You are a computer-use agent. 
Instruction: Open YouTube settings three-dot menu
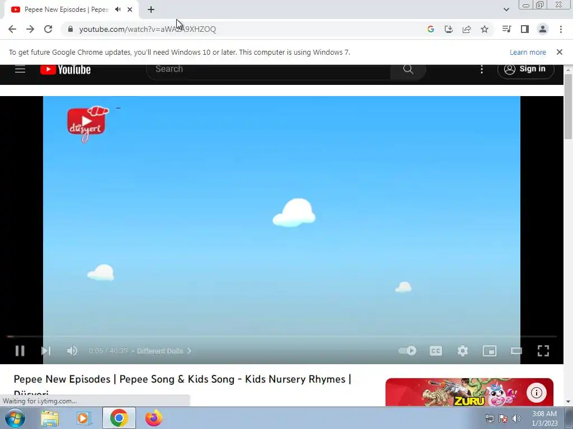pyautogui.click(x=482, y=69)
